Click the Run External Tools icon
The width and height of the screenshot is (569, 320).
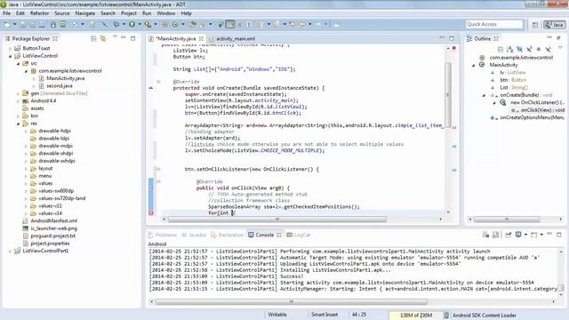148,24
